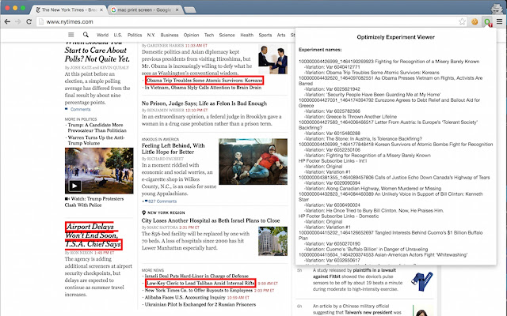Switch to the New York Times tab
Viewport: 507px width, 316px height.
click(x=67, y=10)
